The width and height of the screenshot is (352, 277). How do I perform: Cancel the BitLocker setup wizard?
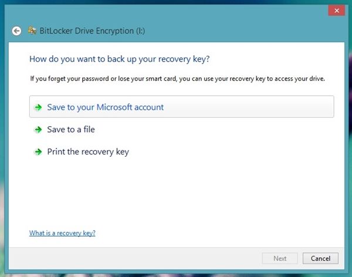pos(320,258)
